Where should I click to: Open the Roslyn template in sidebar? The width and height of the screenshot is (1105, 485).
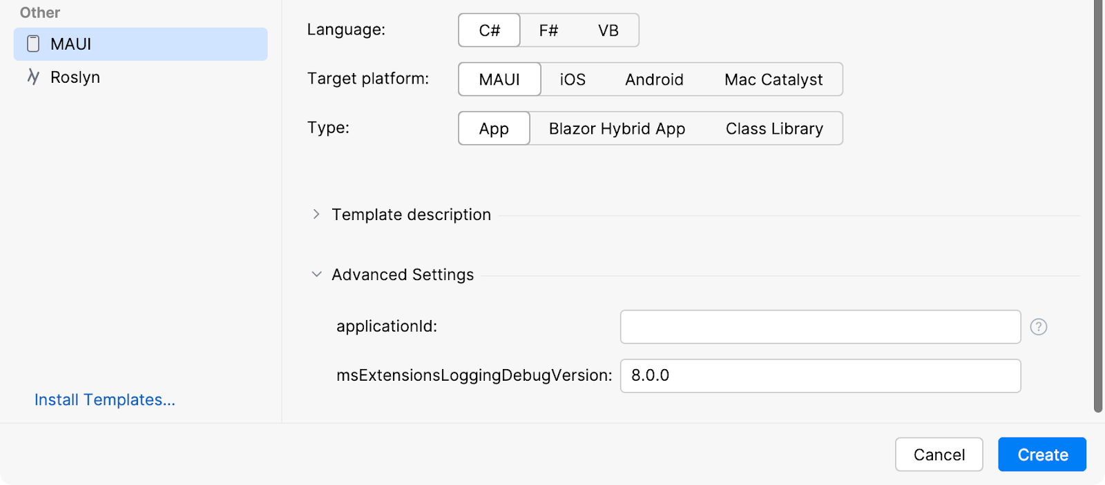tap(75, 77)
